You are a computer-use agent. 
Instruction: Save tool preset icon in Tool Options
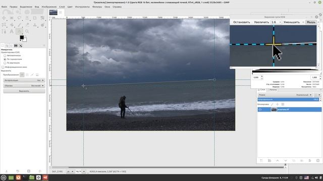point(7,171)
